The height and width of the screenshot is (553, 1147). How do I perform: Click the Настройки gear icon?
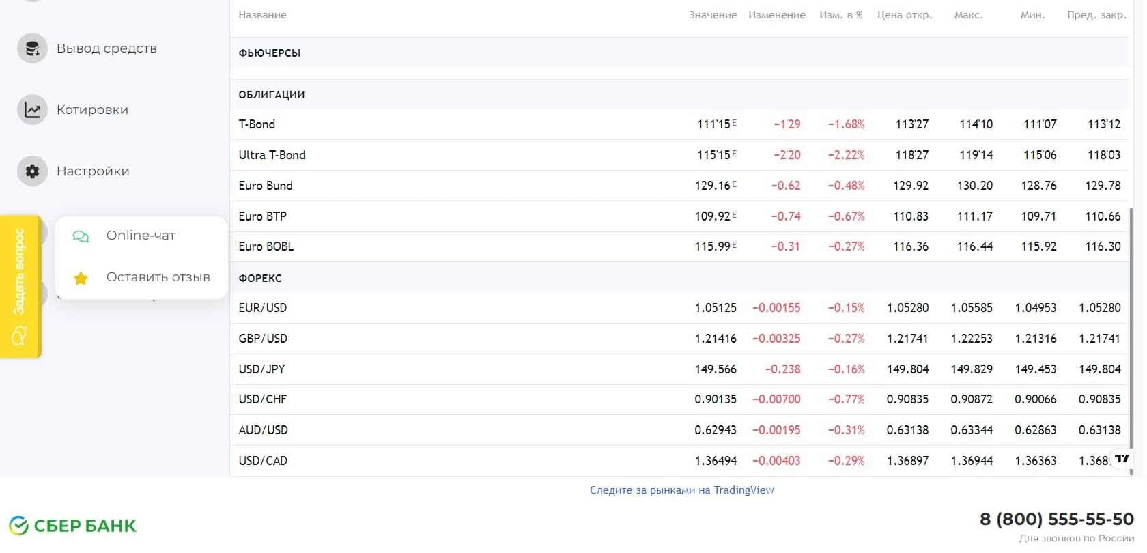point(32,171)
